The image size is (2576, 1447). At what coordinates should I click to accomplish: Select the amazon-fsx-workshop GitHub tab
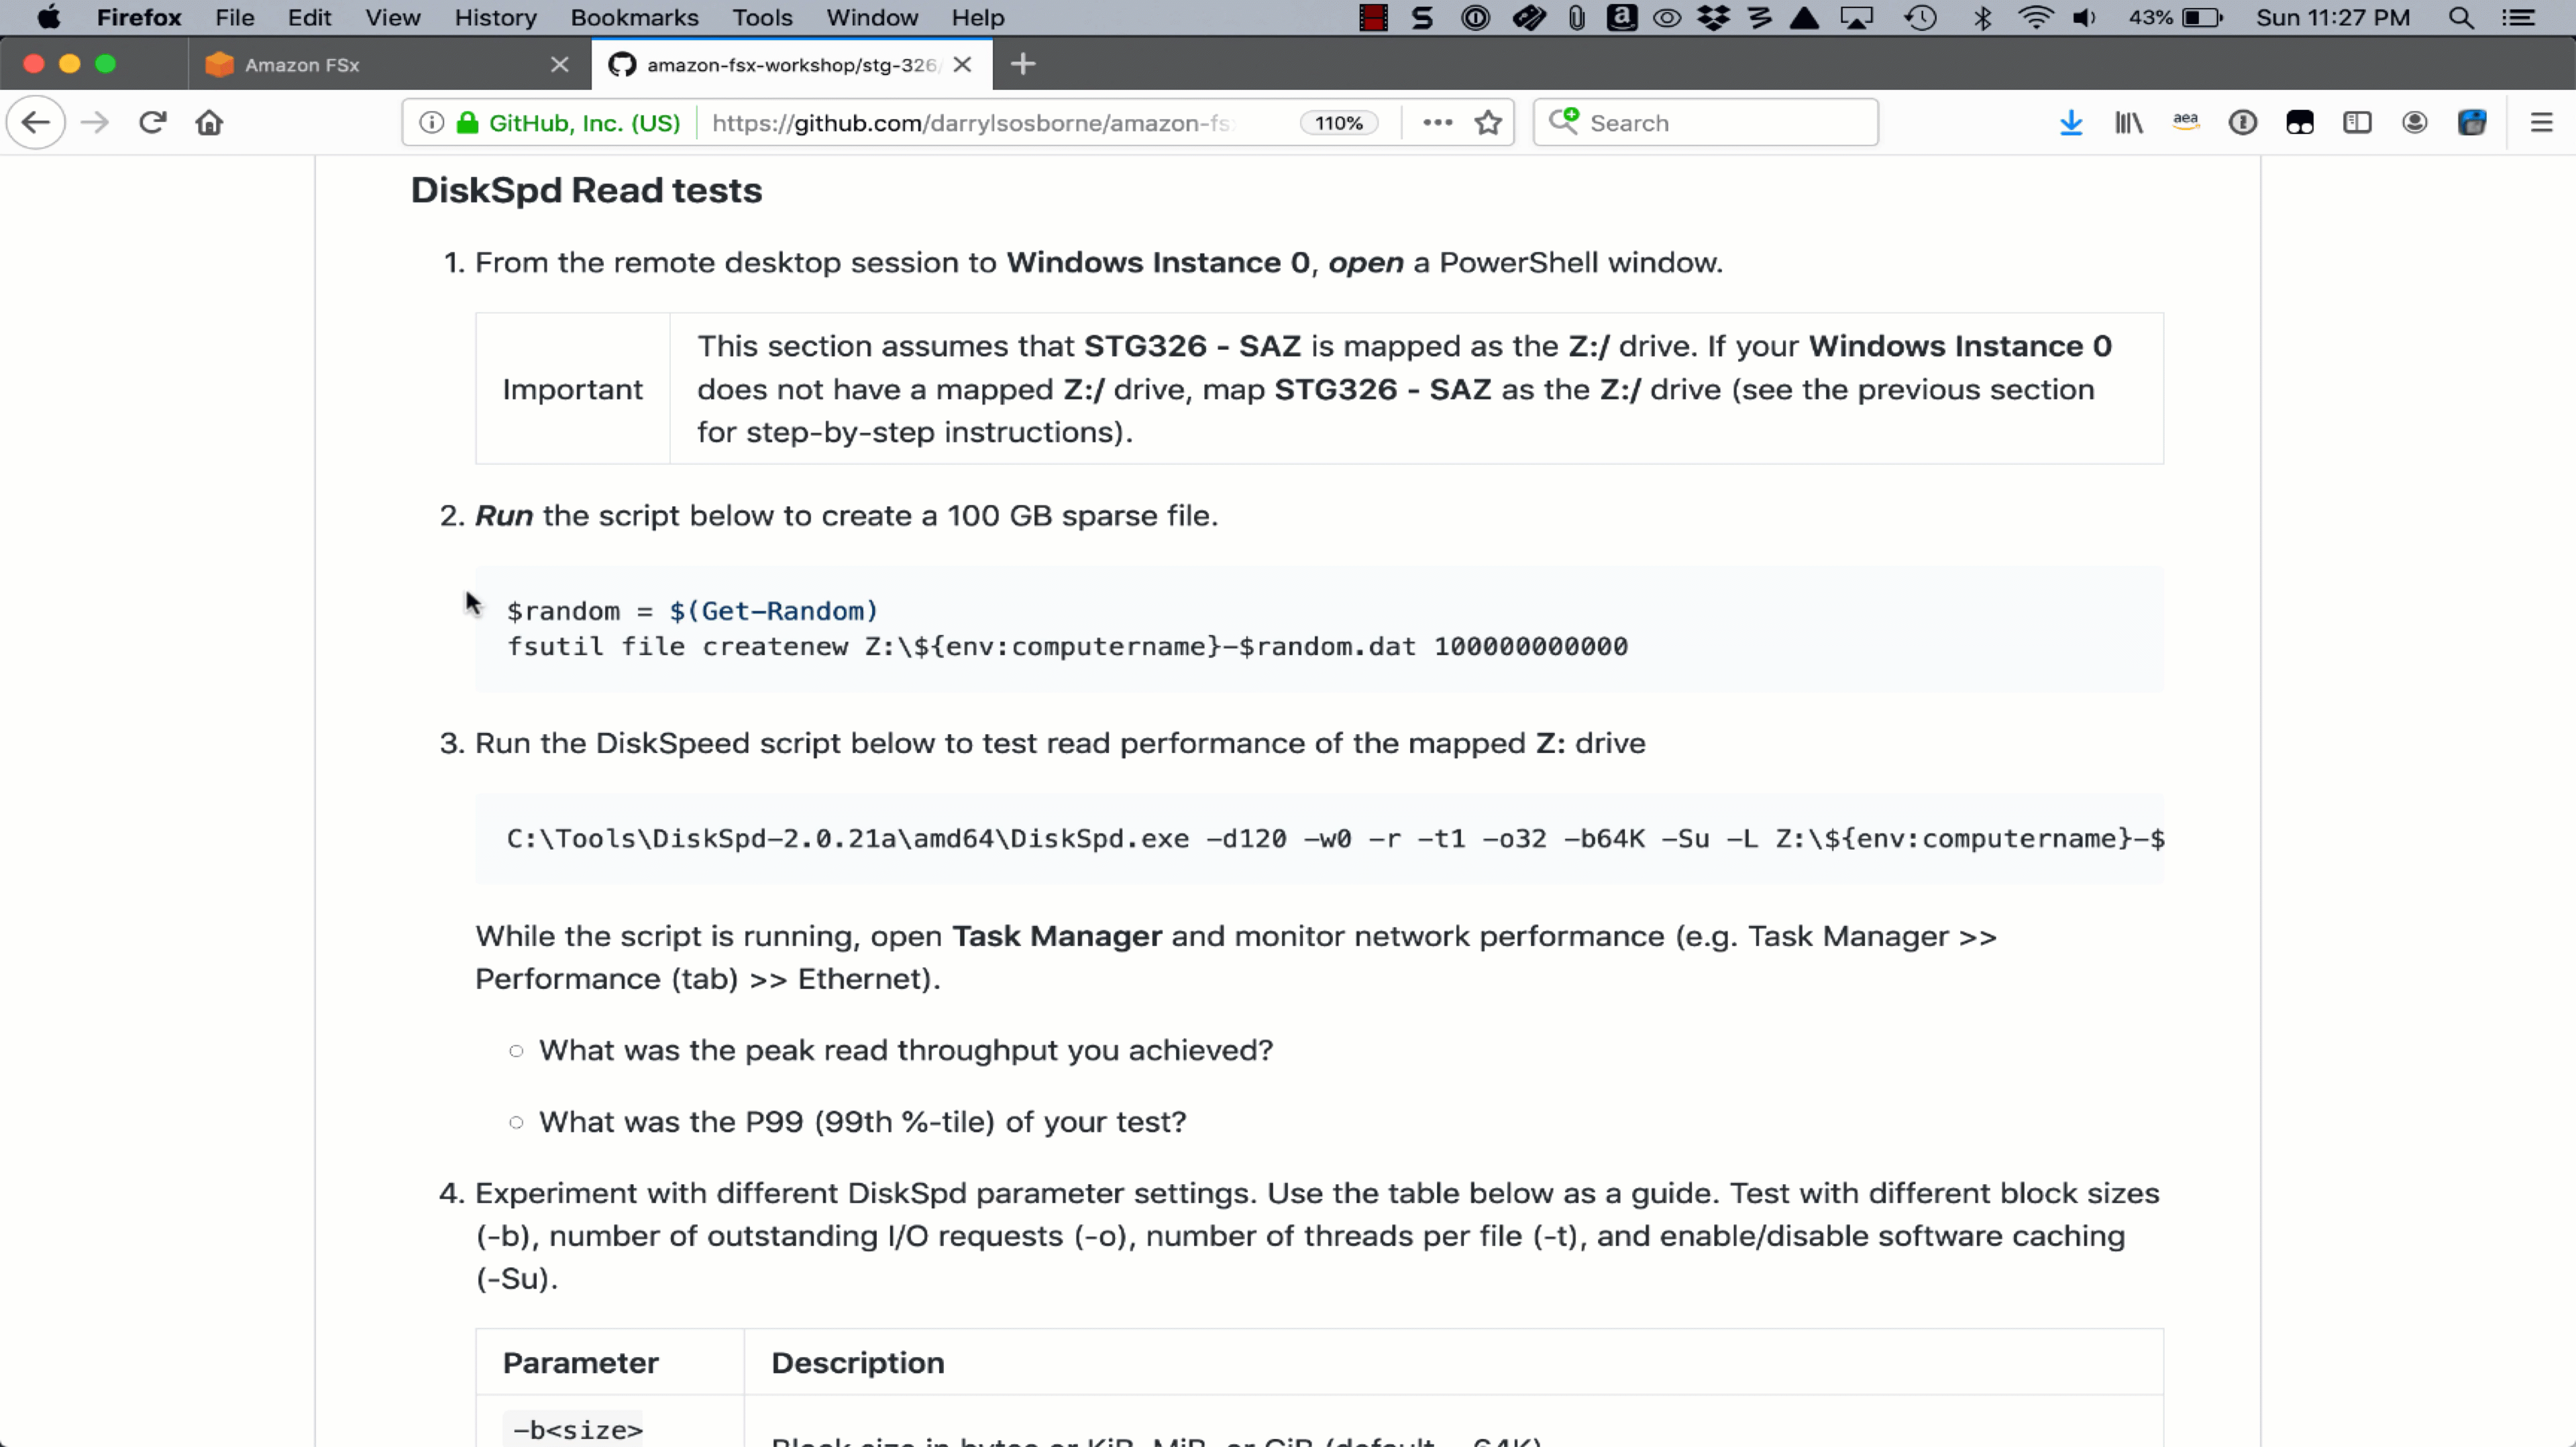tap(792, 64)
